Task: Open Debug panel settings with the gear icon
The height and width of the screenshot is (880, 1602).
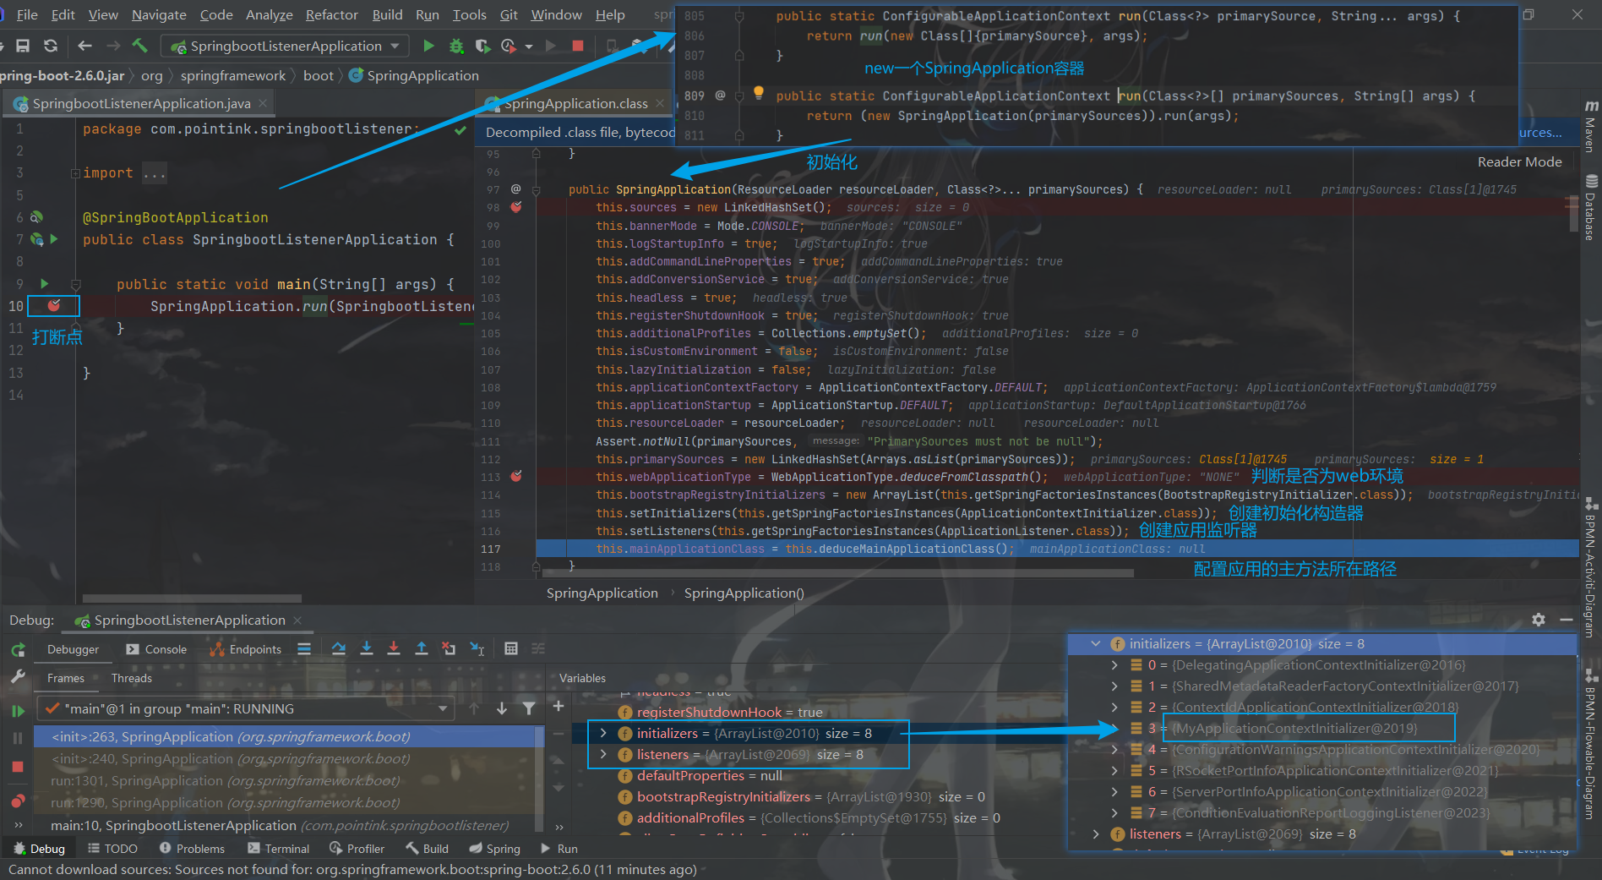Action: point(1539,620)
